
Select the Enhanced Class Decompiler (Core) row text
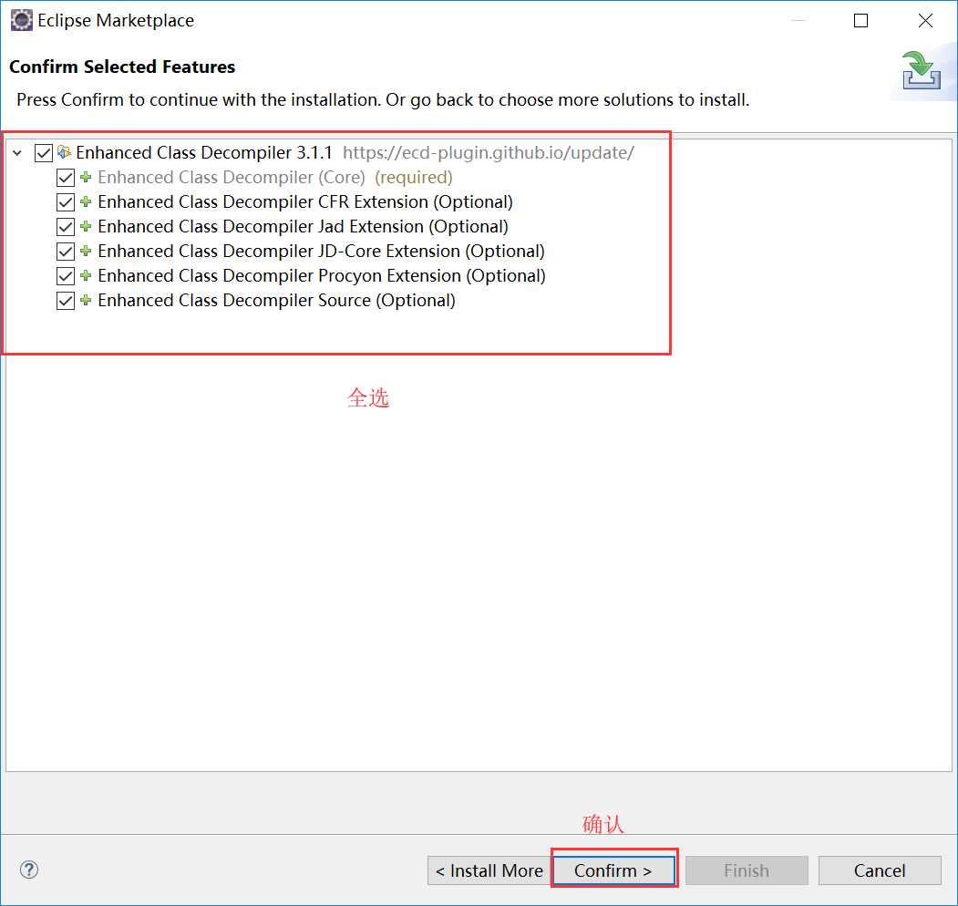[232, 177]
